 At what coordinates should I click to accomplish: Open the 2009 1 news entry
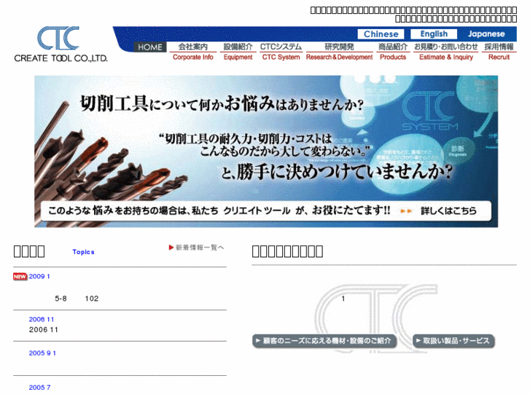pos(39,276)
